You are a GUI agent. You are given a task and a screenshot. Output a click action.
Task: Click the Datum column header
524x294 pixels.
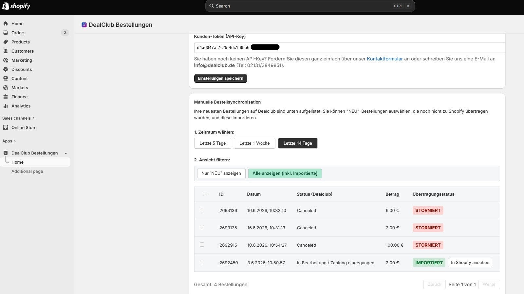pos(254,194)
